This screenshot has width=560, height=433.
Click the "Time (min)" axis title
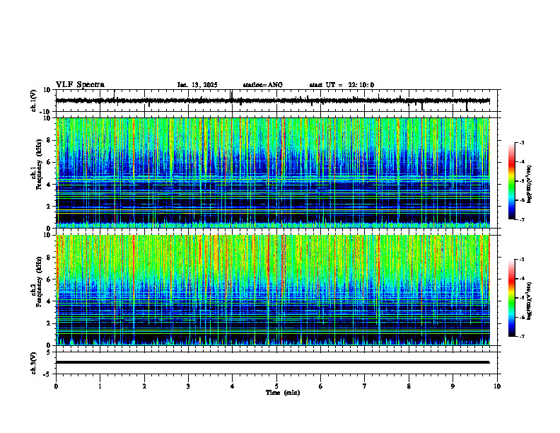pos(283,393)
